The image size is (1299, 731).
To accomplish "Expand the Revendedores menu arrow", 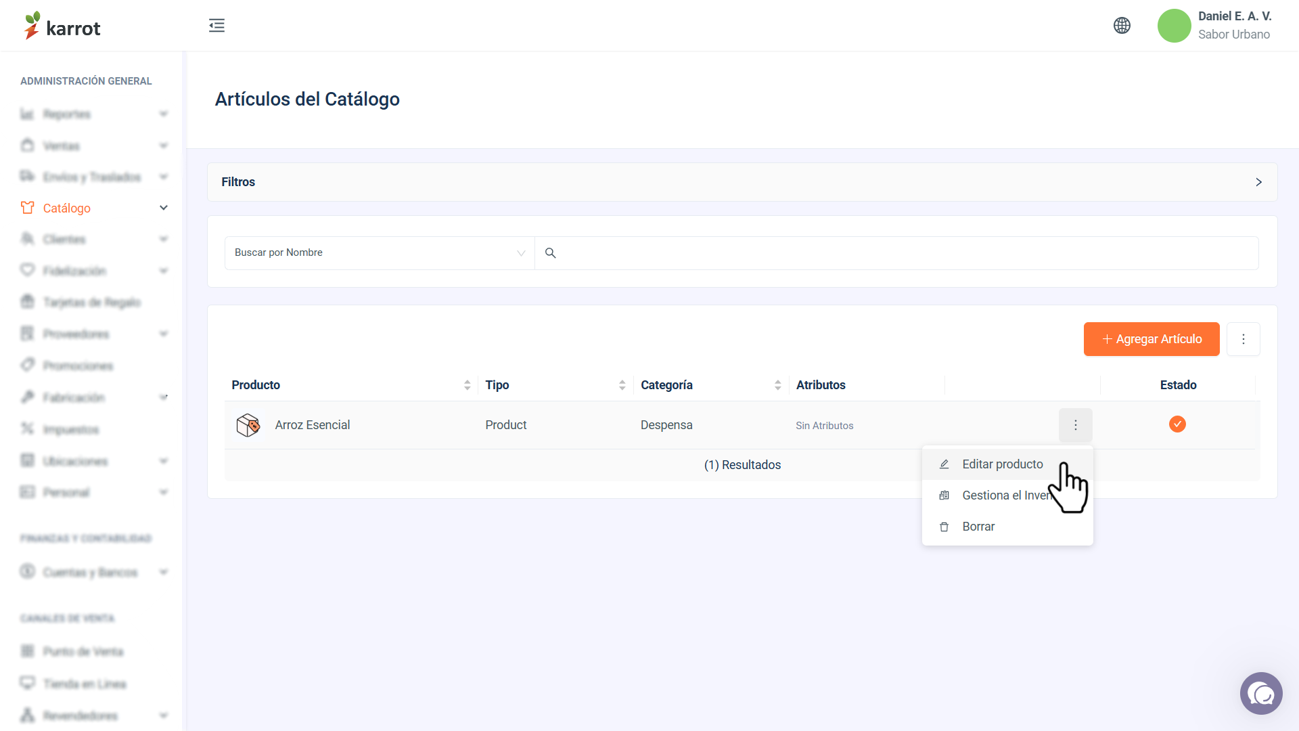I will pos(163,715).
